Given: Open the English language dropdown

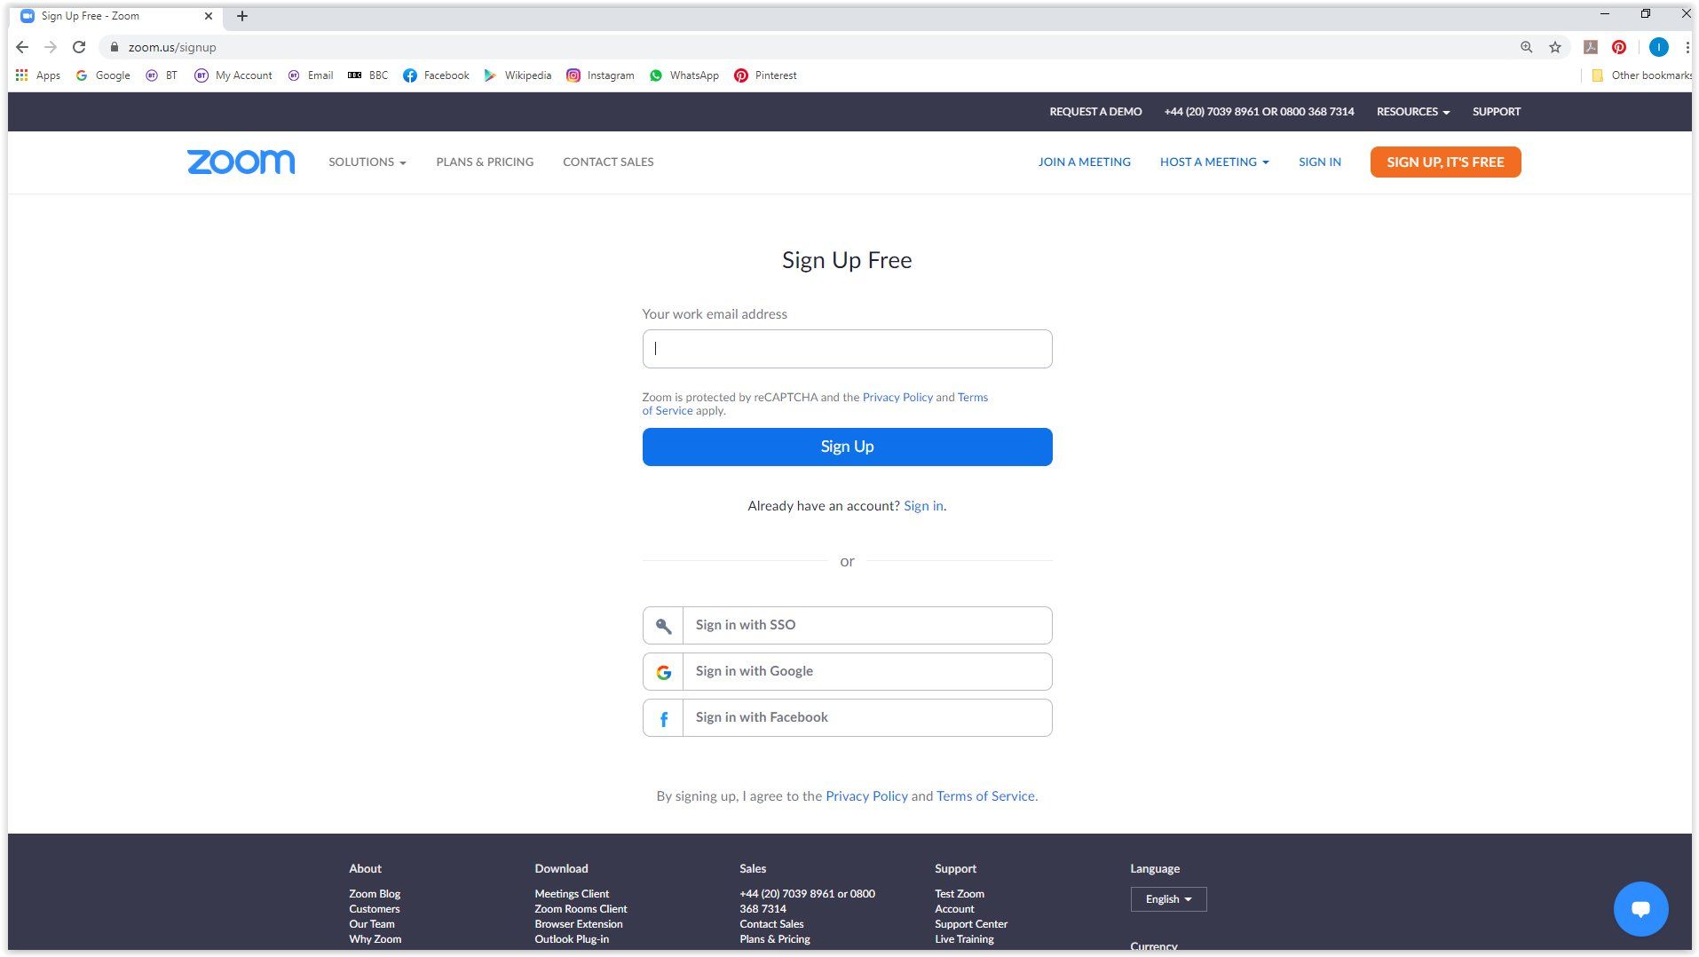Looking at the screenshot, I should [1168, 899].
